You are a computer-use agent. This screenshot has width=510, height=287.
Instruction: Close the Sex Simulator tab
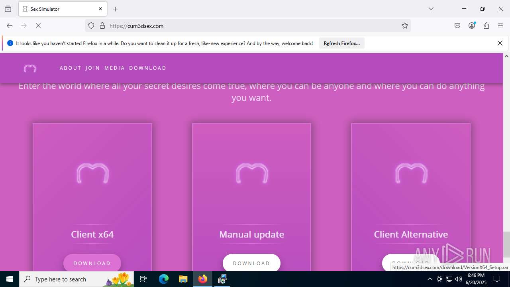click(100, 9)
